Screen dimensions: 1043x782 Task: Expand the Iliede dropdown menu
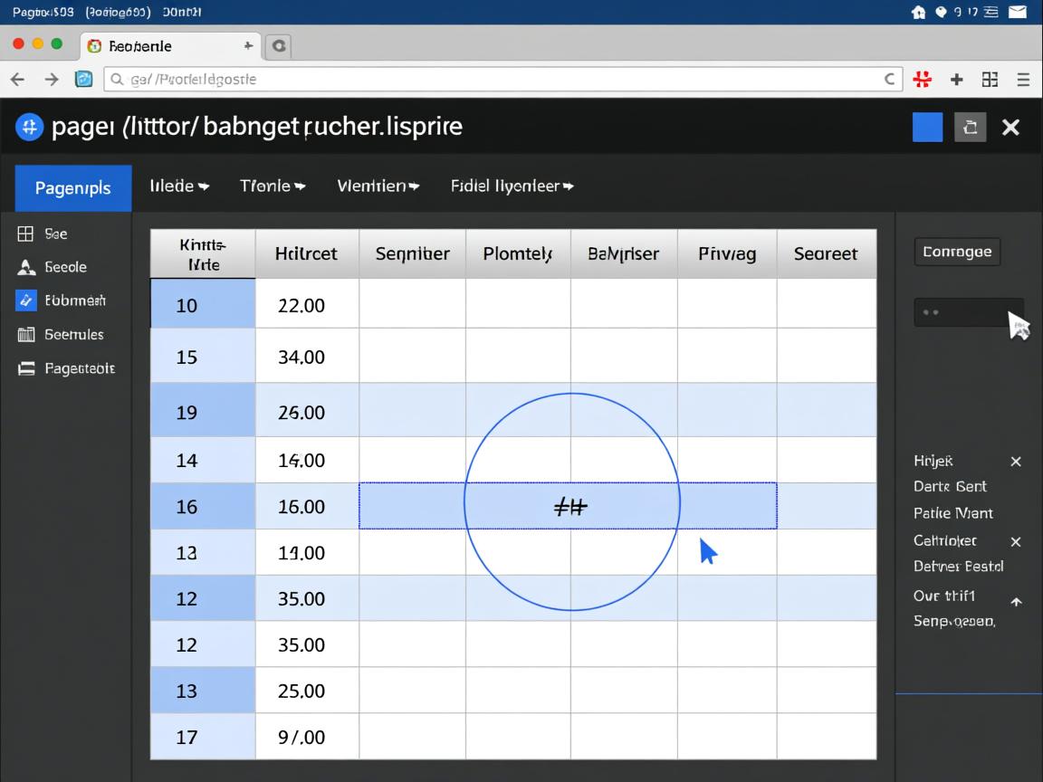179,186
